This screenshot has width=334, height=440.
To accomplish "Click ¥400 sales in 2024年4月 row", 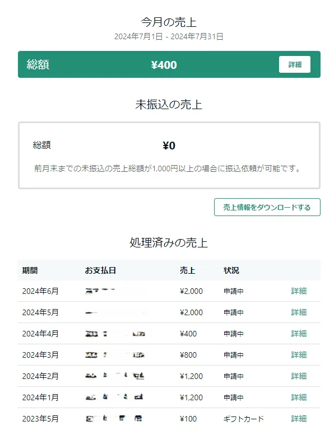I will click(188, 334).
